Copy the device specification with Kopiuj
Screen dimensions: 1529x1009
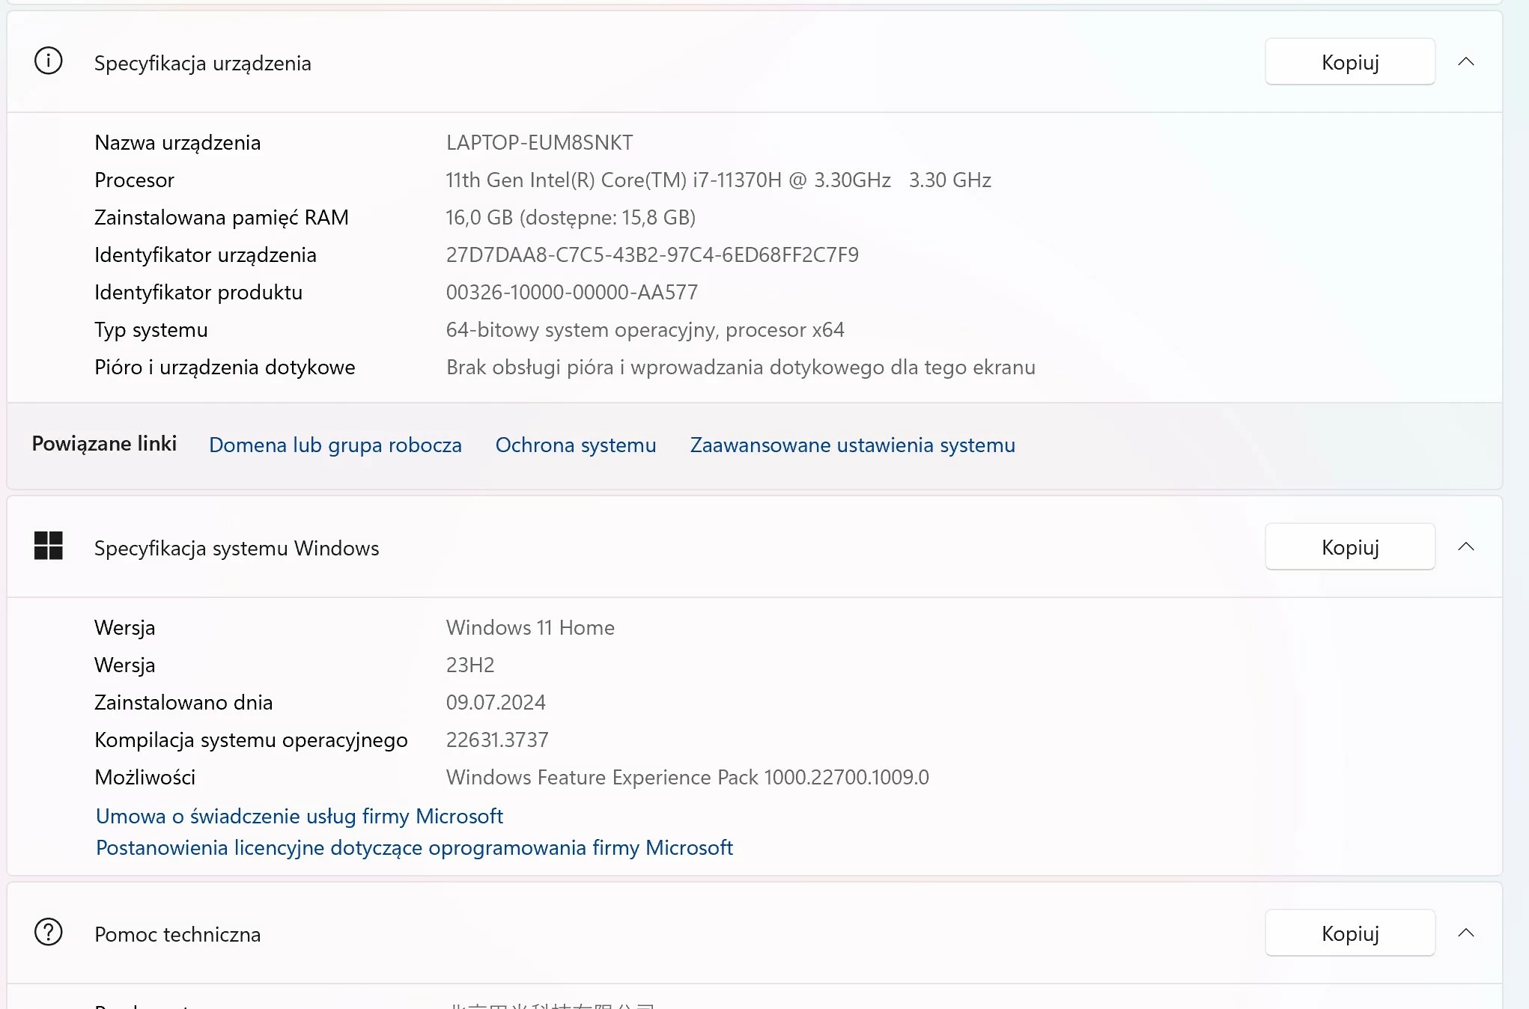[x=1350, y=61]
